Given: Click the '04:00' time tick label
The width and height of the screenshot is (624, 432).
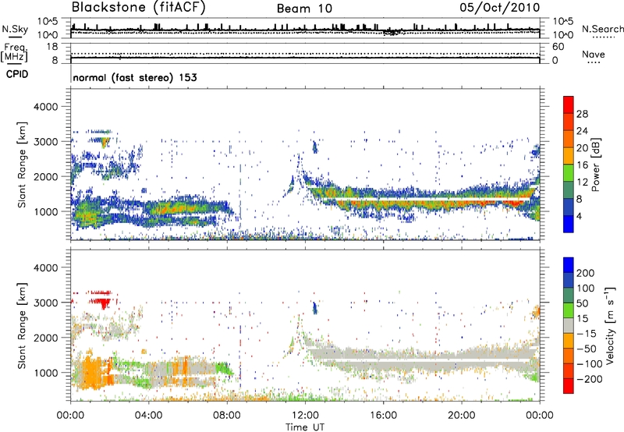Looking at the screenshot, I should point(149,416).
